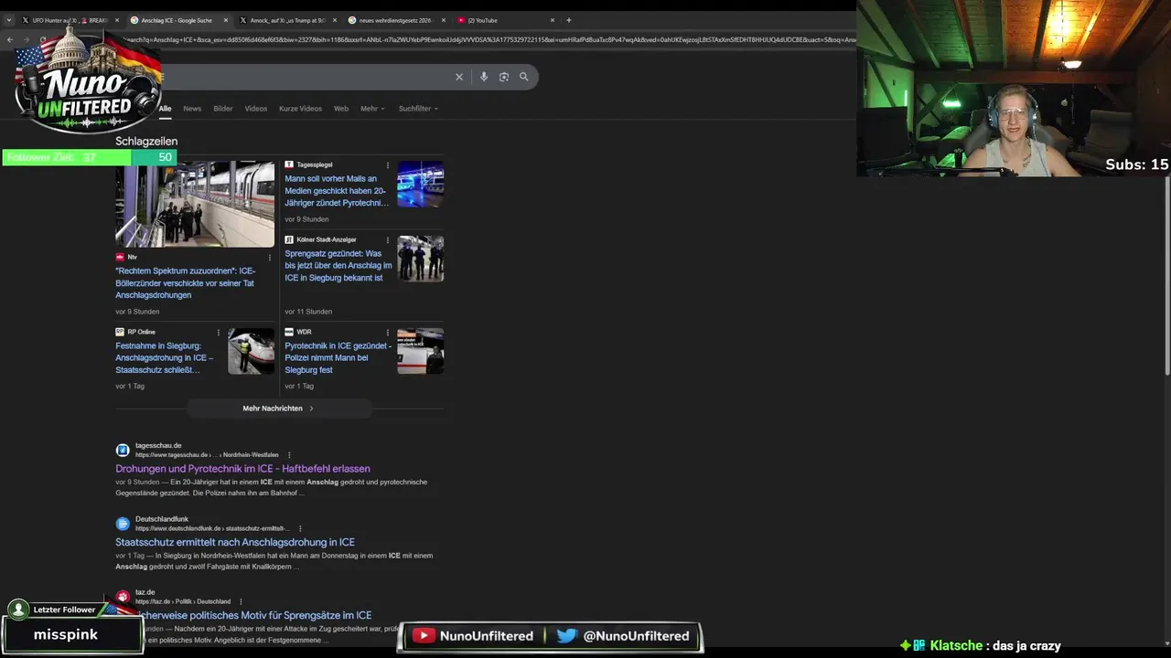Image resolution: width=1171 pixels, height=658 pixels.
Task: Select the Videos search filter
Action: click(x=256, y=109)
